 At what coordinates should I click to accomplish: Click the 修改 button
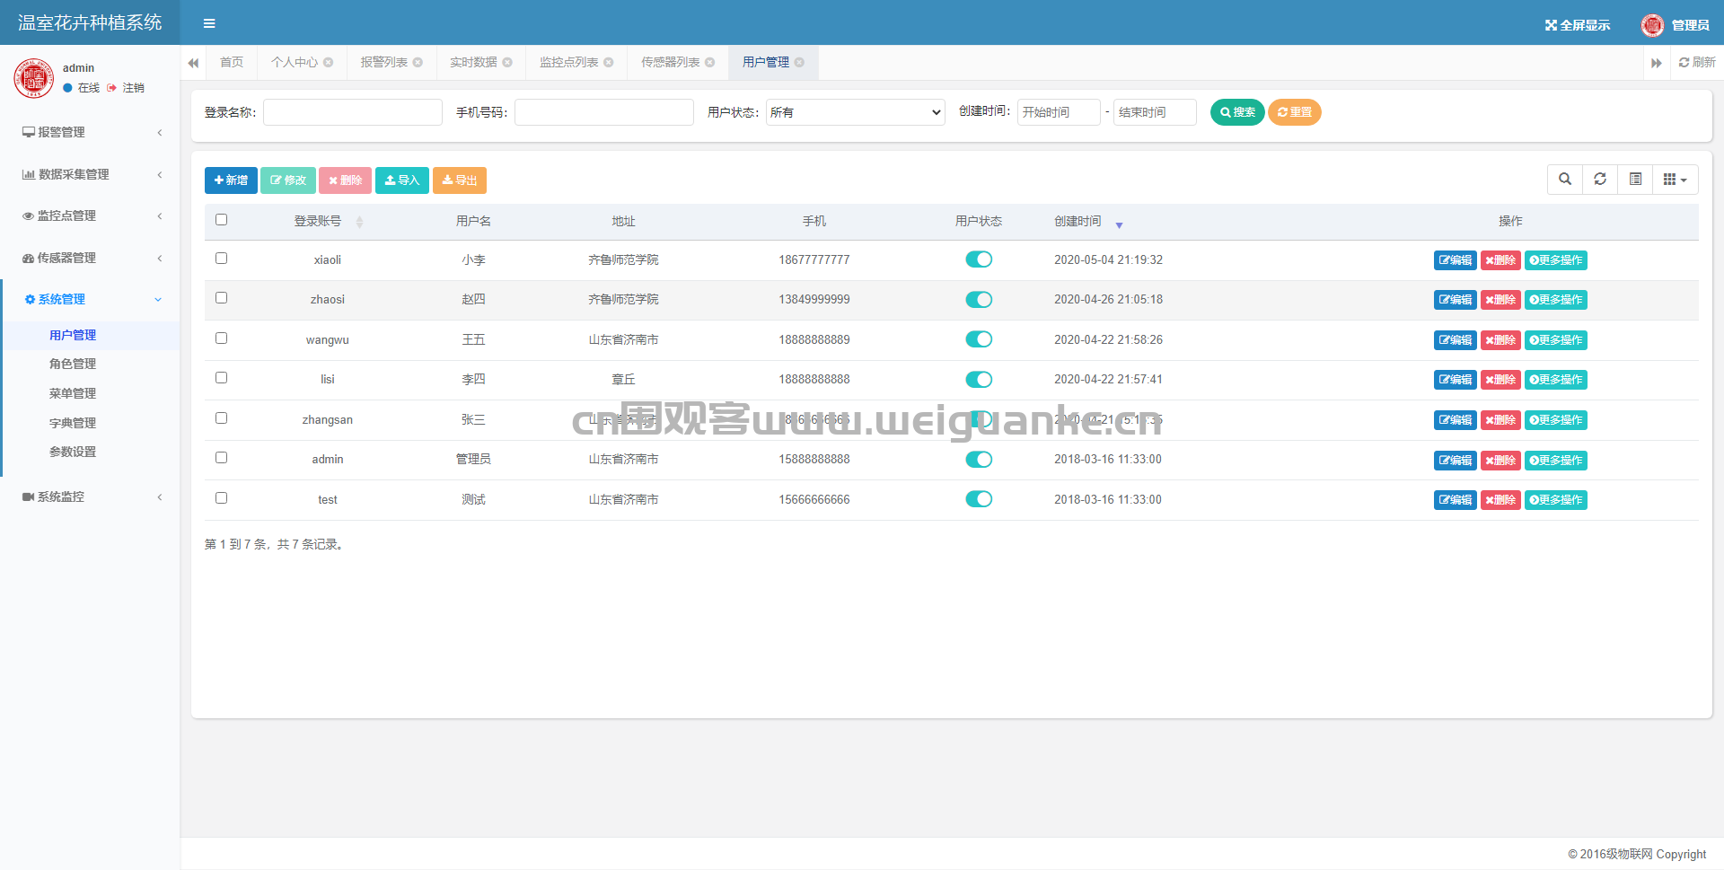pos(288,180)
